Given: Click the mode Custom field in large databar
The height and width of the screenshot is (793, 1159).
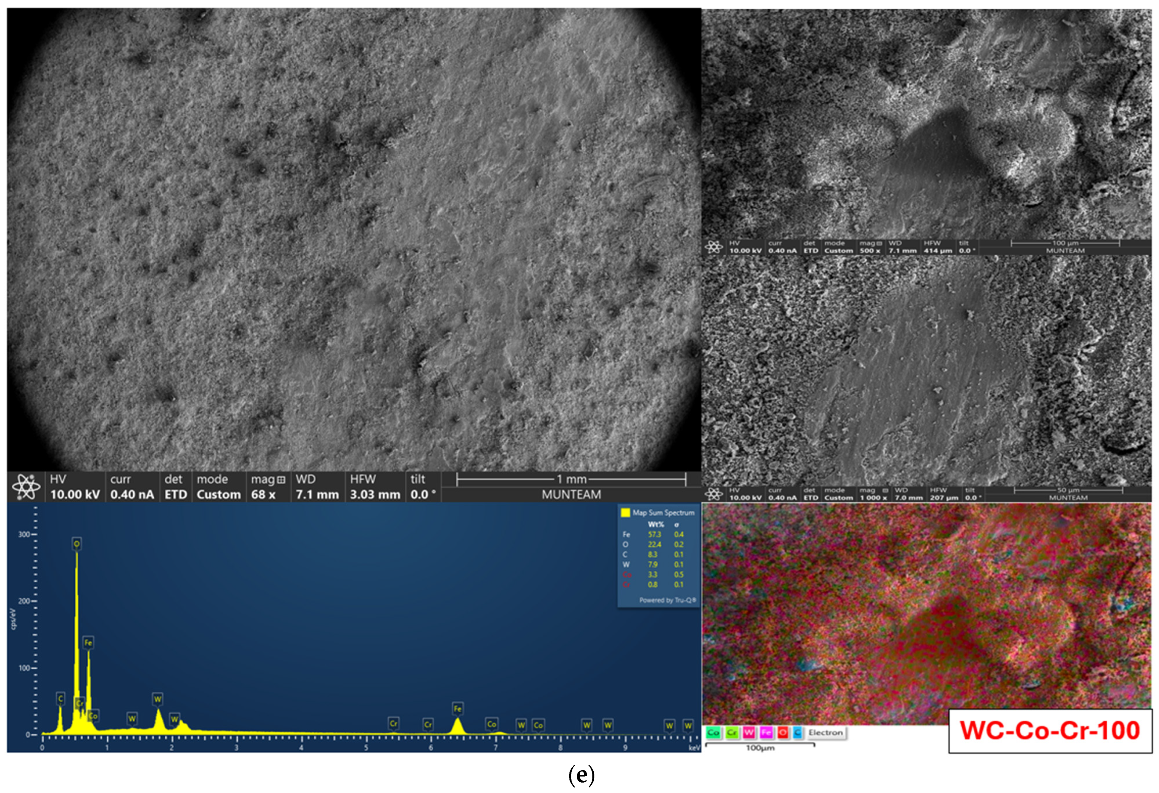Looking at the screenshot, I should point(218,487).
